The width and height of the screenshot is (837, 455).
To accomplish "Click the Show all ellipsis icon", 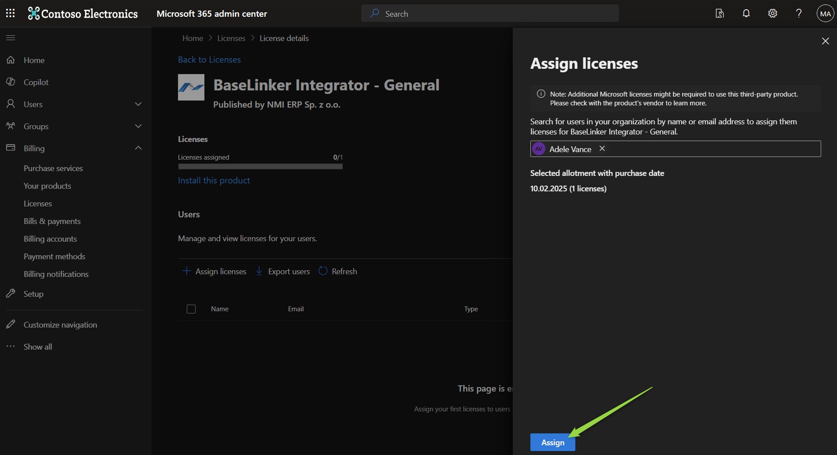I will pyautogui.click(x=11, y=347).
